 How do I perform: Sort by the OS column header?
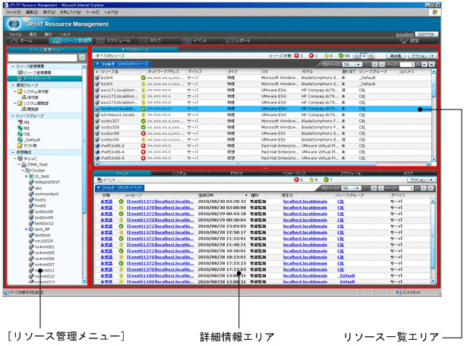(280, 71)
